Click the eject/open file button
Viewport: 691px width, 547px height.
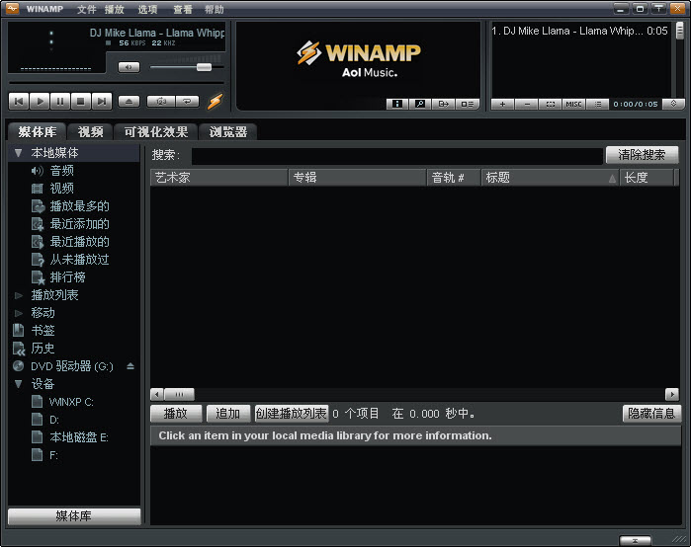pyautogui.click(x=130, y=102)
